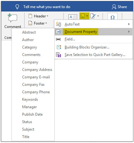
Task: Click the Share button
Action: coord(119,7)
